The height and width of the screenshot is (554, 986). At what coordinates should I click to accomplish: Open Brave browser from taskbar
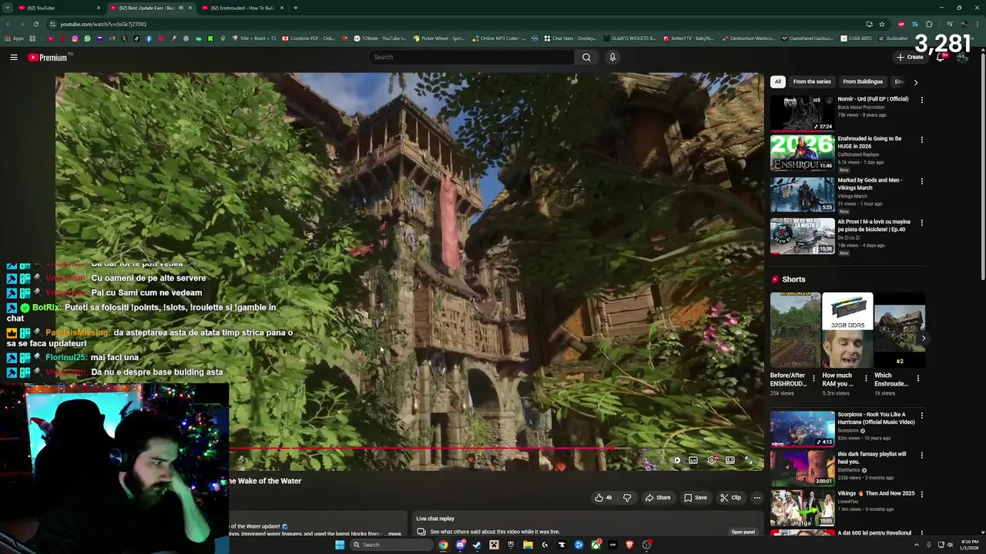tap(629, 545)
